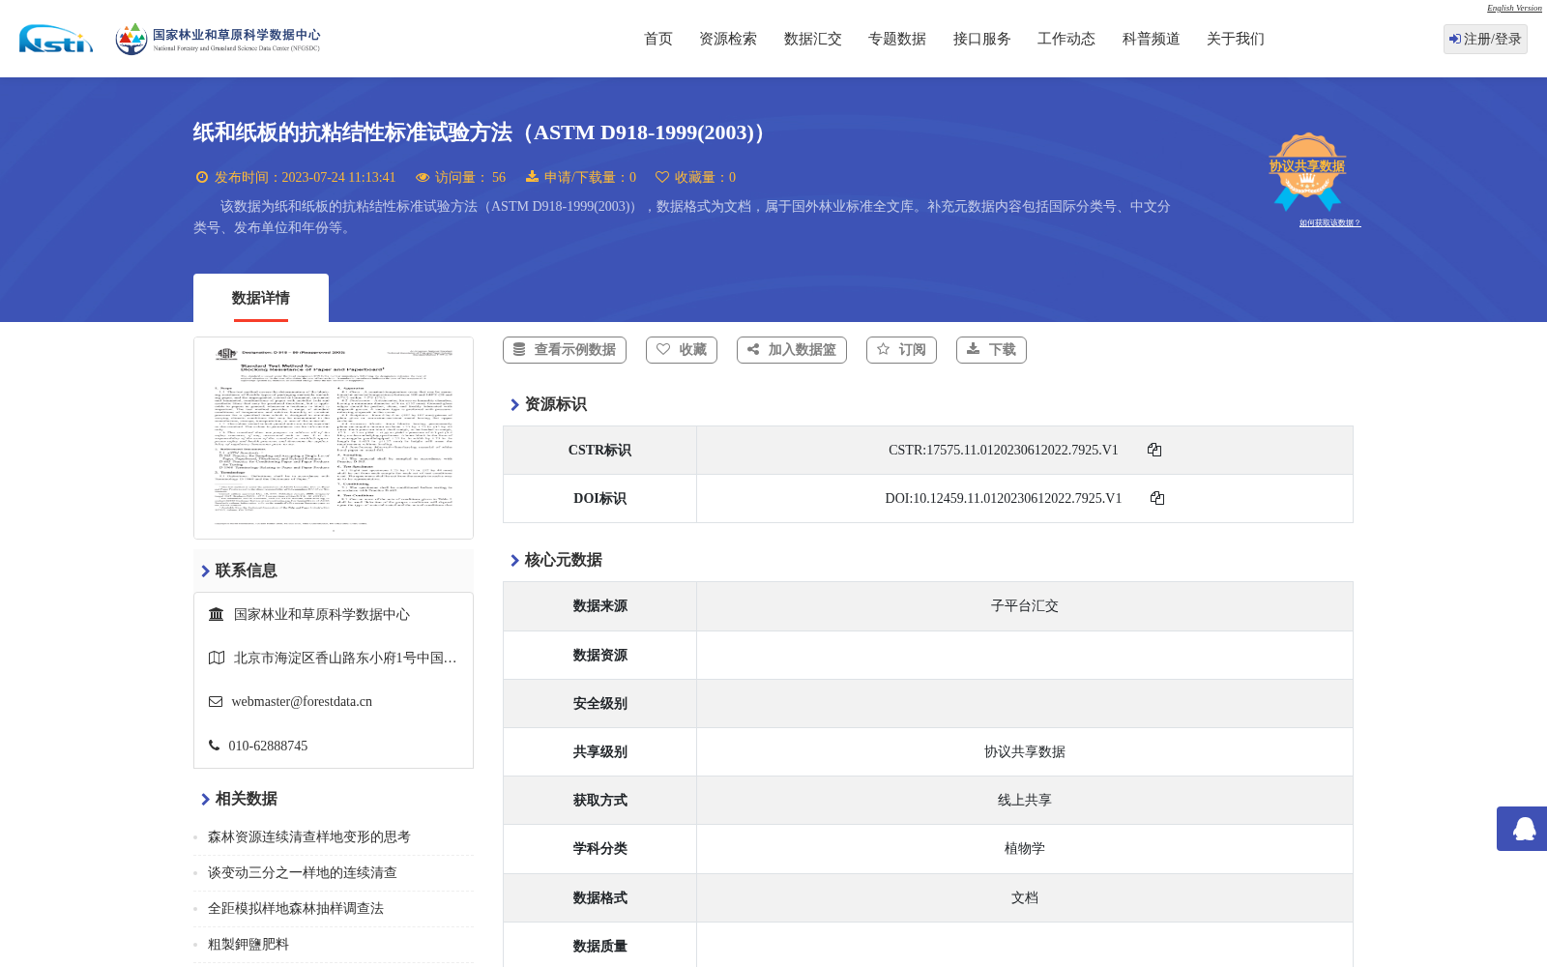Click the 协议共享数据 share level cell
The width and height of the screenshot is (1547, 967).
point(1025,752)
